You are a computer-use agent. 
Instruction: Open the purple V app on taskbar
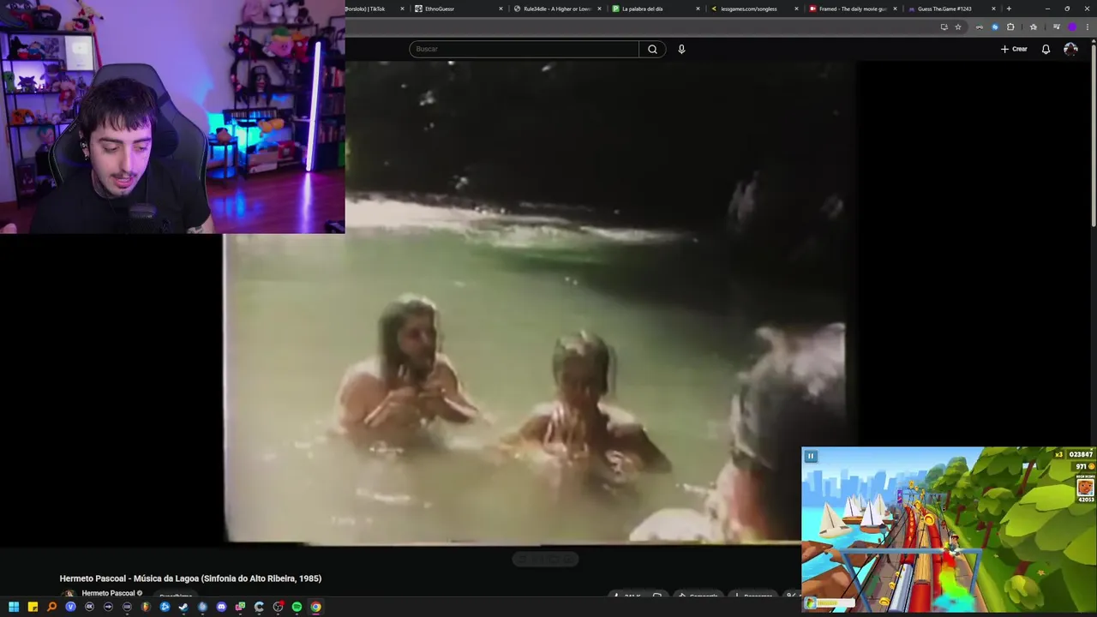pyautogui.click(x=70, y=607)
